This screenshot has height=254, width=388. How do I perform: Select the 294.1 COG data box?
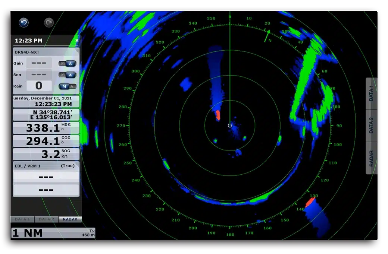tap(46, 141)
